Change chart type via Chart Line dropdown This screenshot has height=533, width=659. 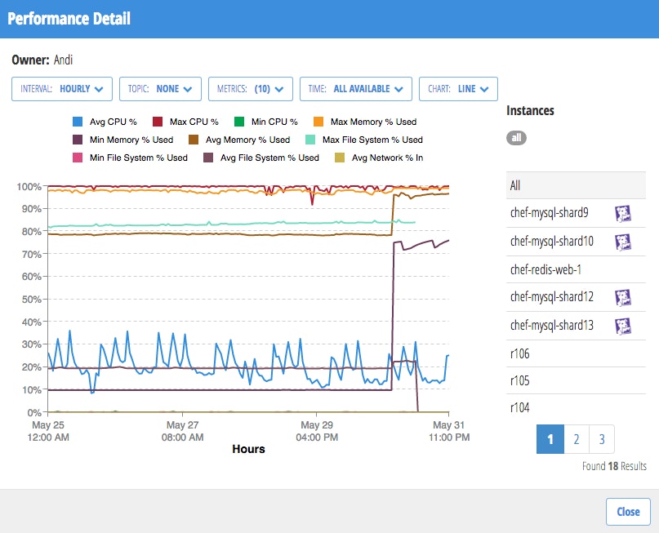click(458, 89)
